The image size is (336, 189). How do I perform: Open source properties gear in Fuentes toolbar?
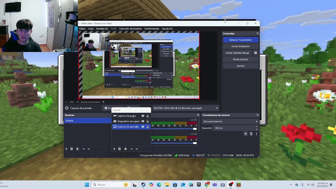click(125, 149)
